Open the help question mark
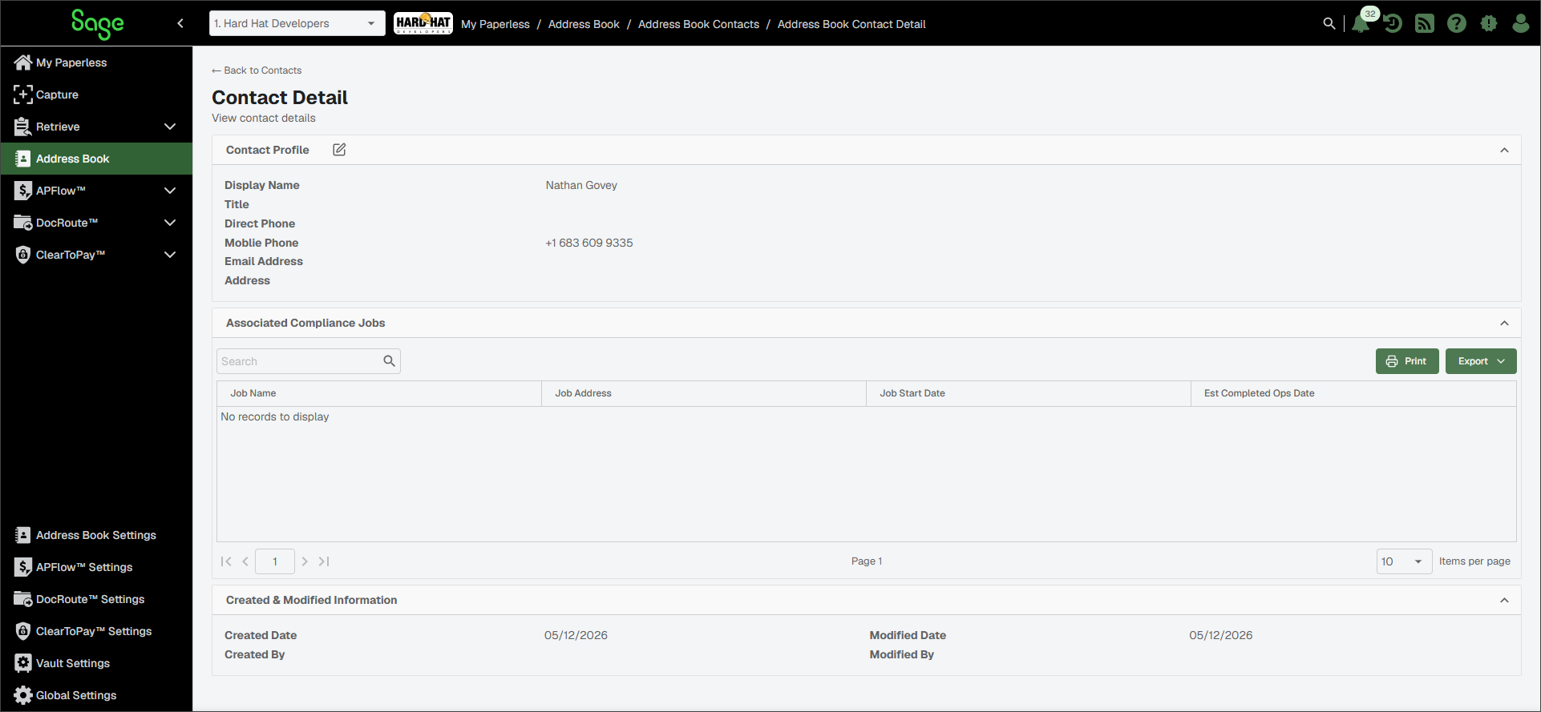 click(x=1457, y=23)
